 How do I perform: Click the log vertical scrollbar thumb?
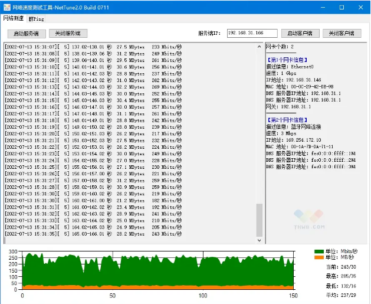pyautogui.click(x=260, y=220)
